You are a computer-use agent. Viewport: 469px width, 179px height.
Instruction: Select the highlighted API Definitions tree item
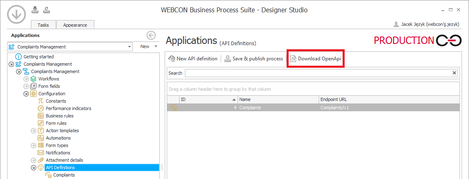pos(102,168)
